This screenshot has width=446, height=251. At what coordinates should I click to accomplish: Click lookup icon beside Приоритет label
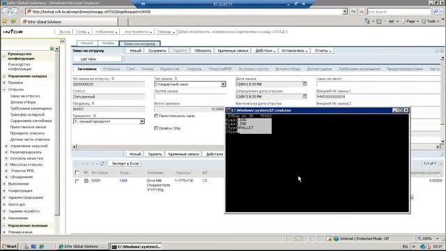(x=95, y=116)
